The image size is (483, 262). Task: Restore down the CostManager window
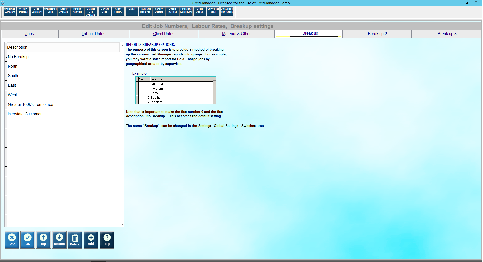[467, 3]
